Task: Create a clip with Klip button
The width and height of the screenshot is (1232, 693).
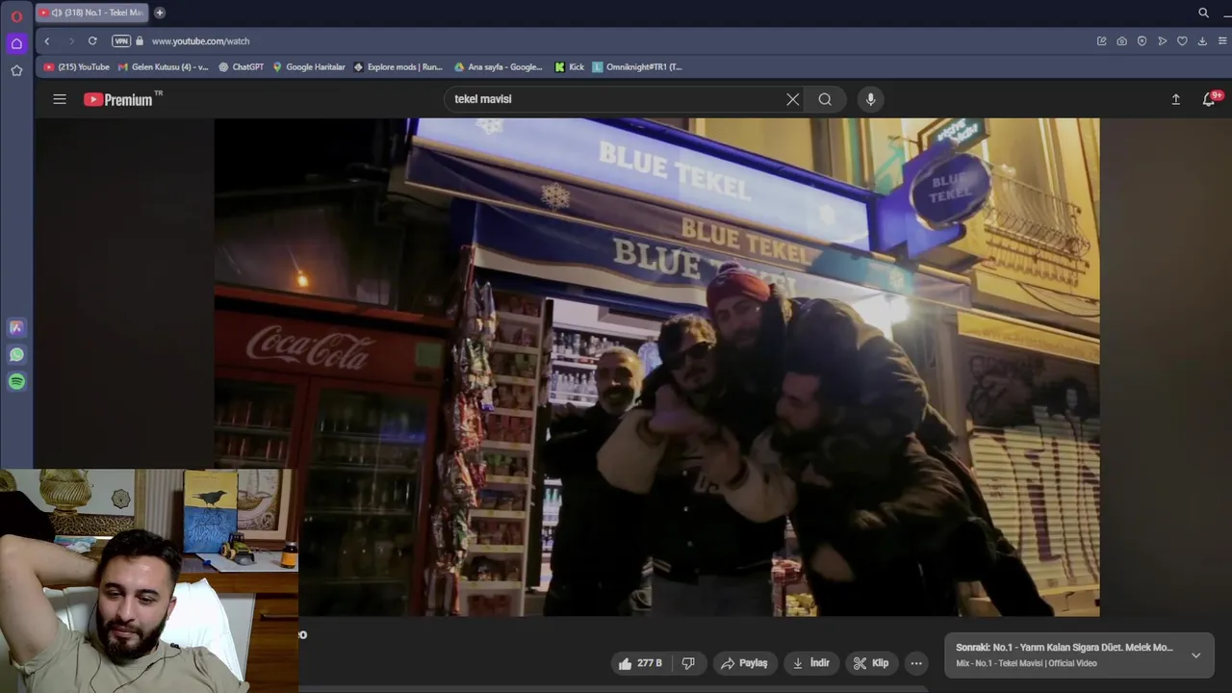Action: (x=871, y=663)
